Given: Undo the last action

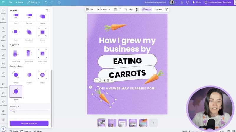Looking at the screenshot, I should [46, 2].
